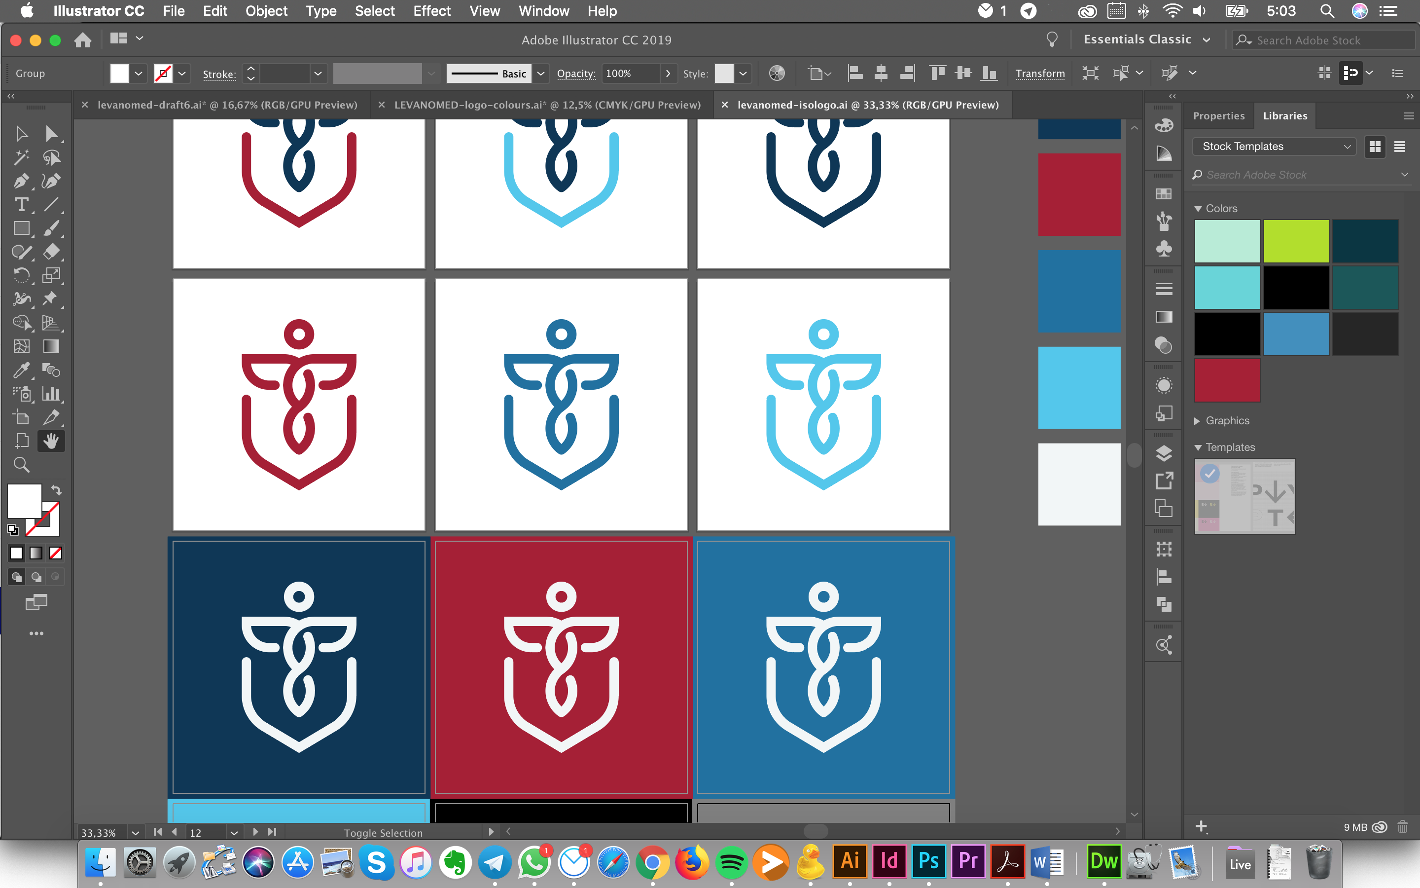The width and height of the screenshot is (1420, 888).
Task: Enable Draw Behind mode
Action: pos(36,577)
